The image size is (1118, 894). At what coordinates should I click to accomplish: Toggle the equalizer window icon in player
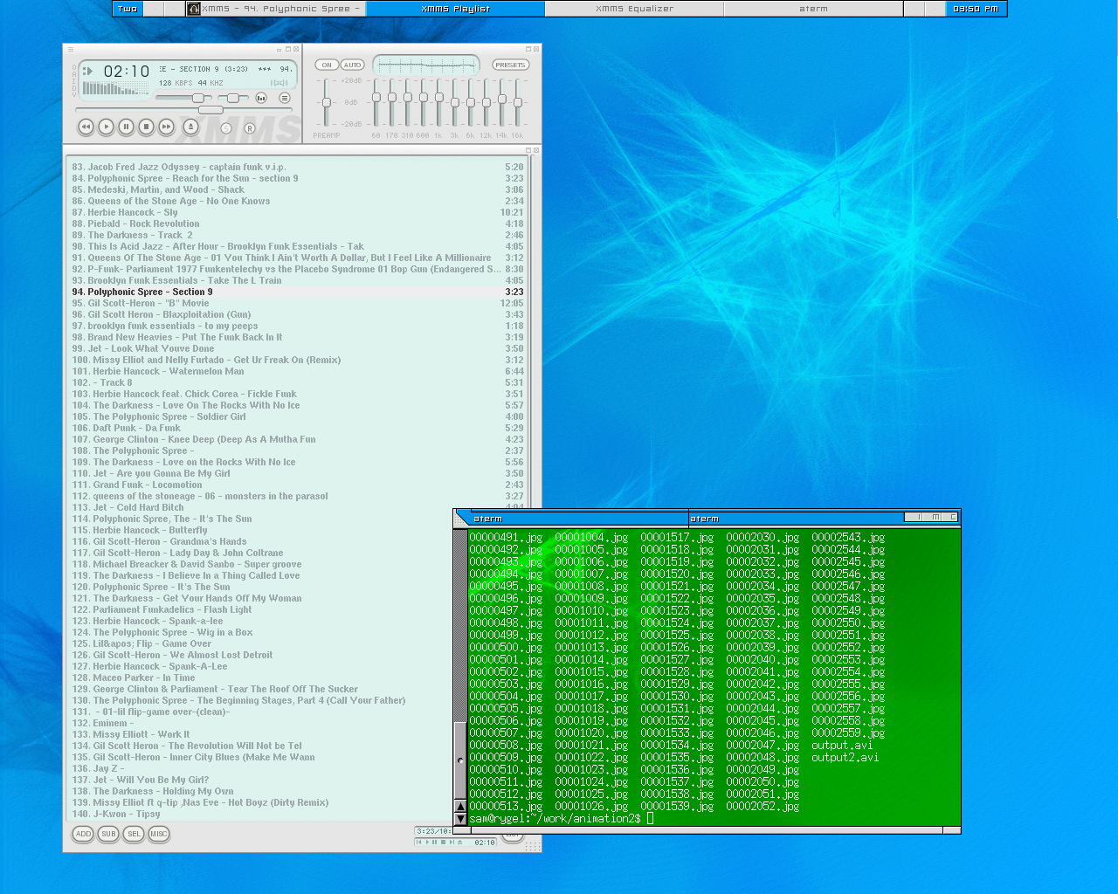pos(261,98)
